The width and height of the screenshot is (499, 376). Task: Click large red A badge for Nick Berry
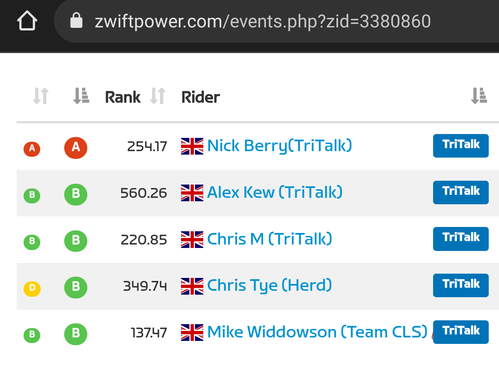[76, 148]
